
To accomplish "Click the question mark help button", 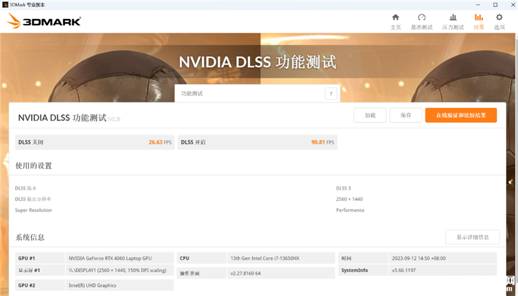I will click(331, 93).
